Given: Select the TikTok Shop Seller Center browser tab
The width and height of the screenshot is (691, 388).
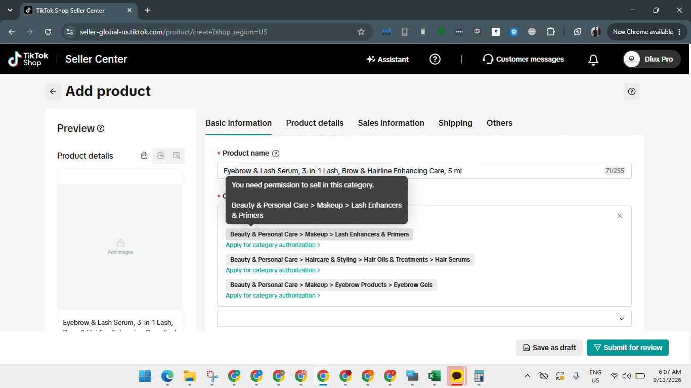Looking at the screenshot, I should point(78,10).
